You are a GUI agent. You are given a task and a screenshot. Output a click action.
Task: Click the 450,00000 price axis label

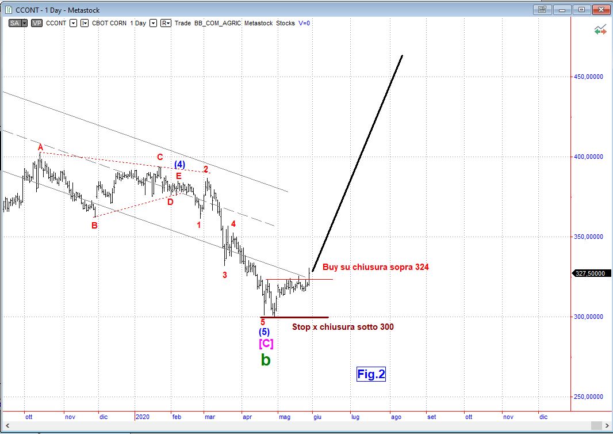coord(588,77)
